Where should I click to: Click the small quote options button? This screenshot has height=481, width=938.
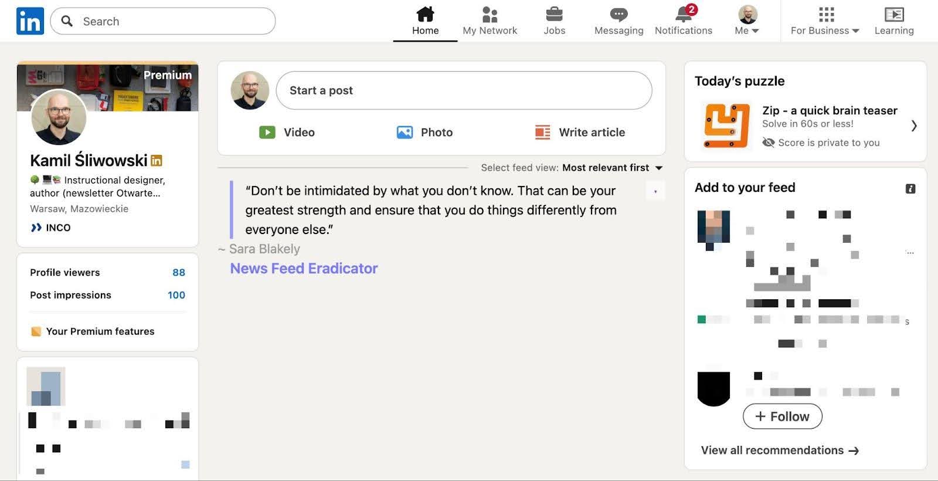(655, 191)
